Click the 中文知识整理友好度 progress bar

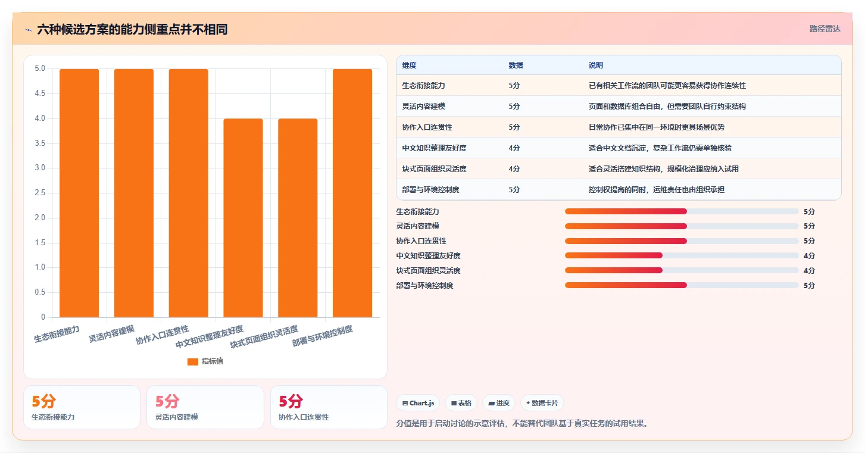pyautogui.click(x=682, y=255)
